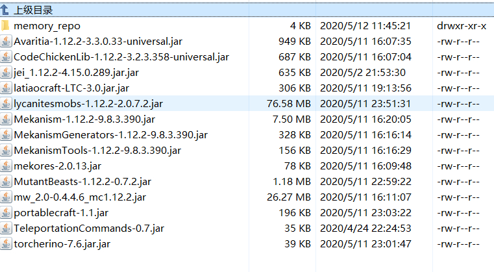The width and height of the screenshot is (494, 272).
Task: Click the MekanismTools jar file icon
Action: (6, 151)
